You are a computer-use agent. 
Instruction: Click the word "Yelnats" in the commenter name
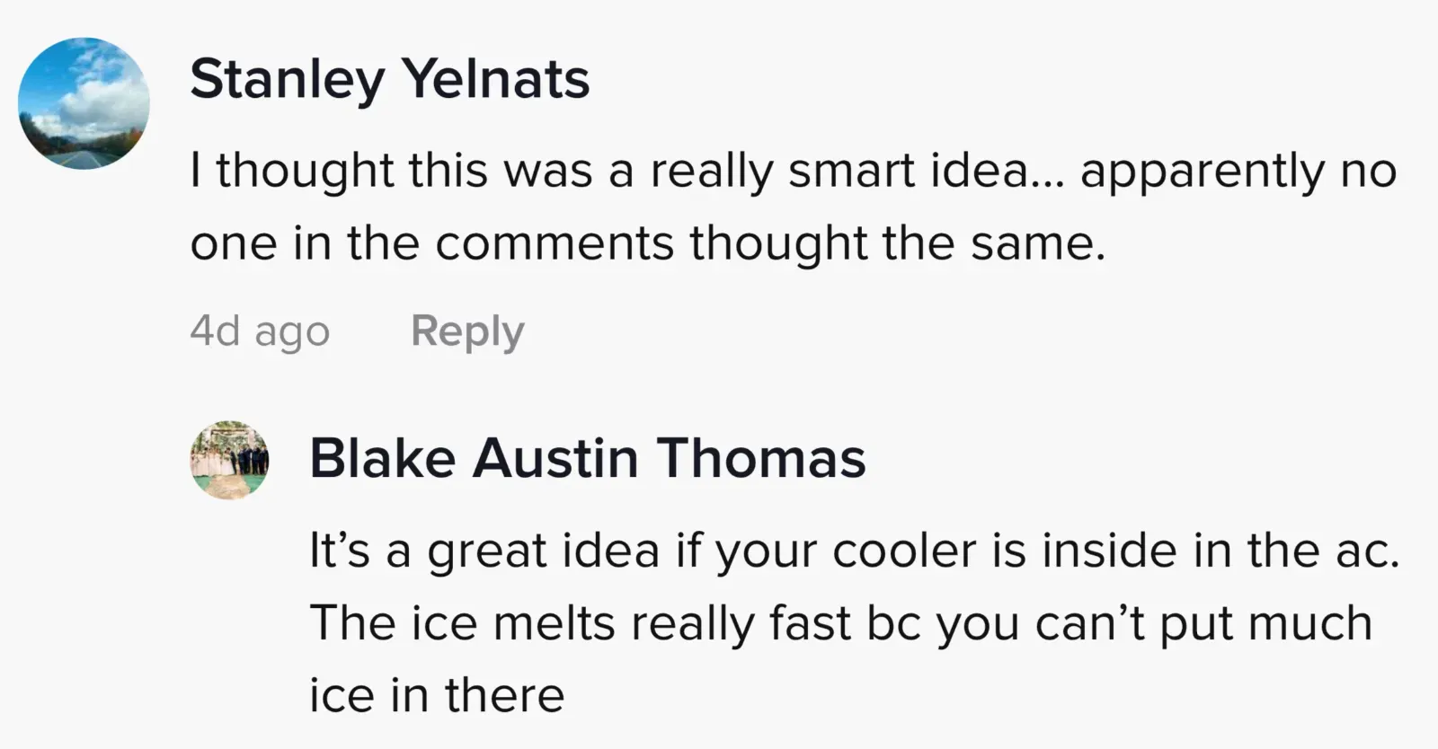point(495,79)
